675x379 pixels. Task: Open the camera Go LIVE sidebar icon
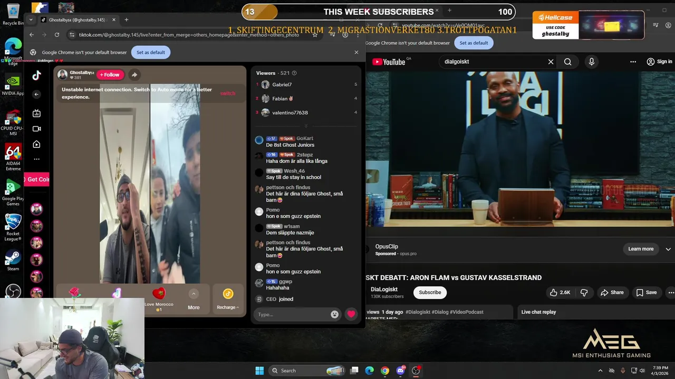point(36,128)
